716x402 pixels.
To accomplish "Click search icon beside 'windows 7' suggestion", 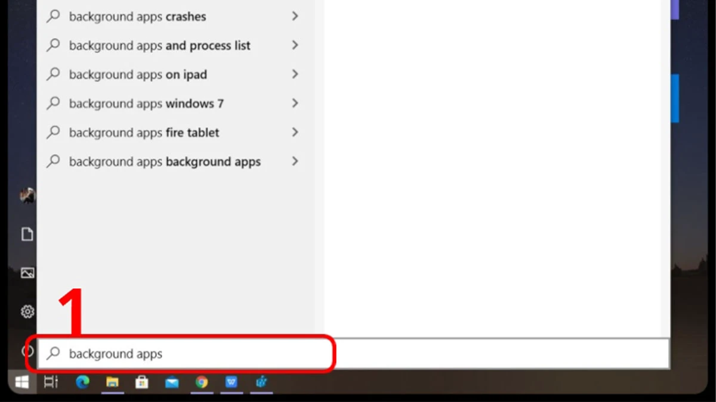I will coord(54,103).
